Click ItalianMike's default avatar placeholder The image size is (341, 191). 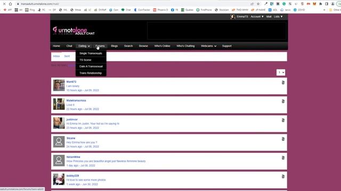(x=59, y=160)
